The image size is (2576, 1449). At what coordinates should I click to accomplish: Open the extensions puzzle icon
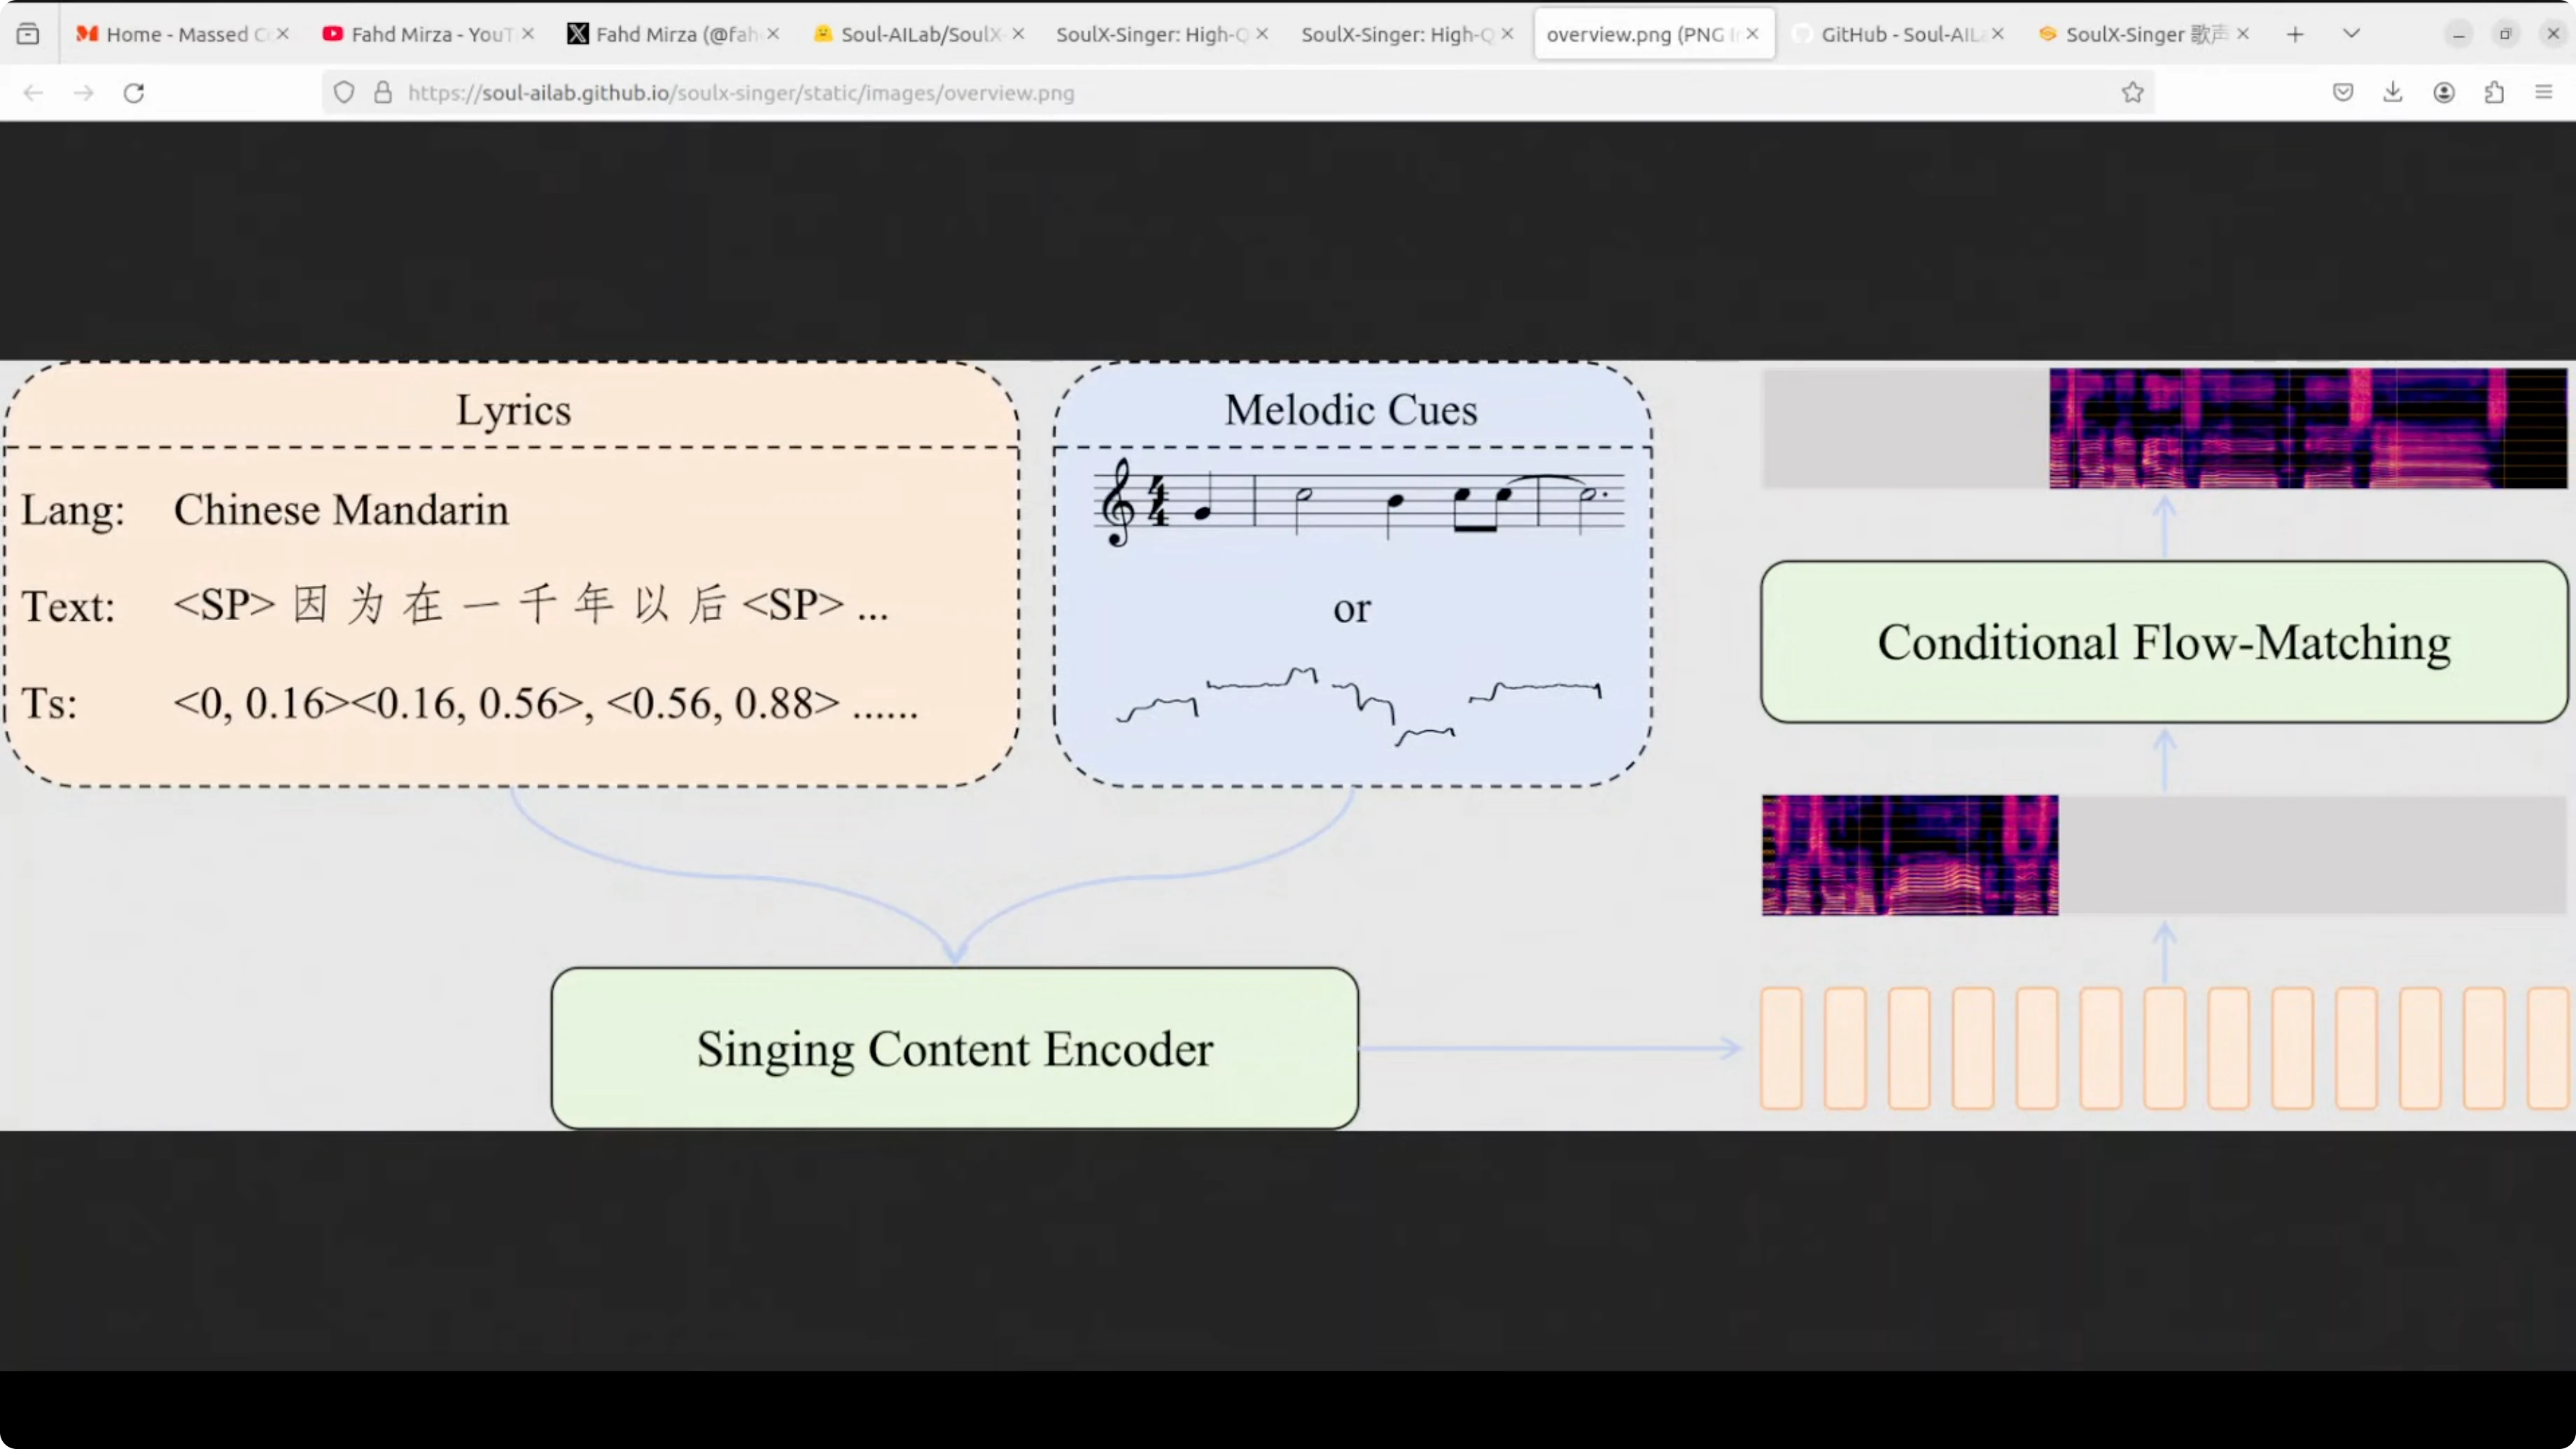(2494, 93)
